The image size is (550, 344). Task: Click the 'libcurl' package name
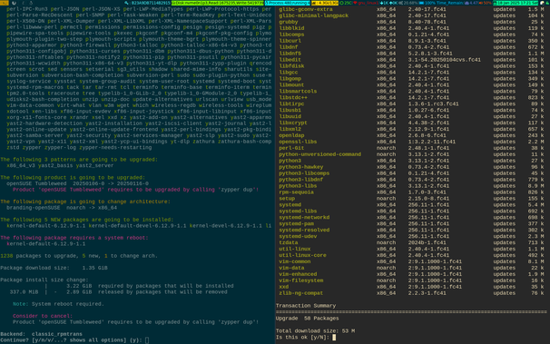tap(290, 41)
